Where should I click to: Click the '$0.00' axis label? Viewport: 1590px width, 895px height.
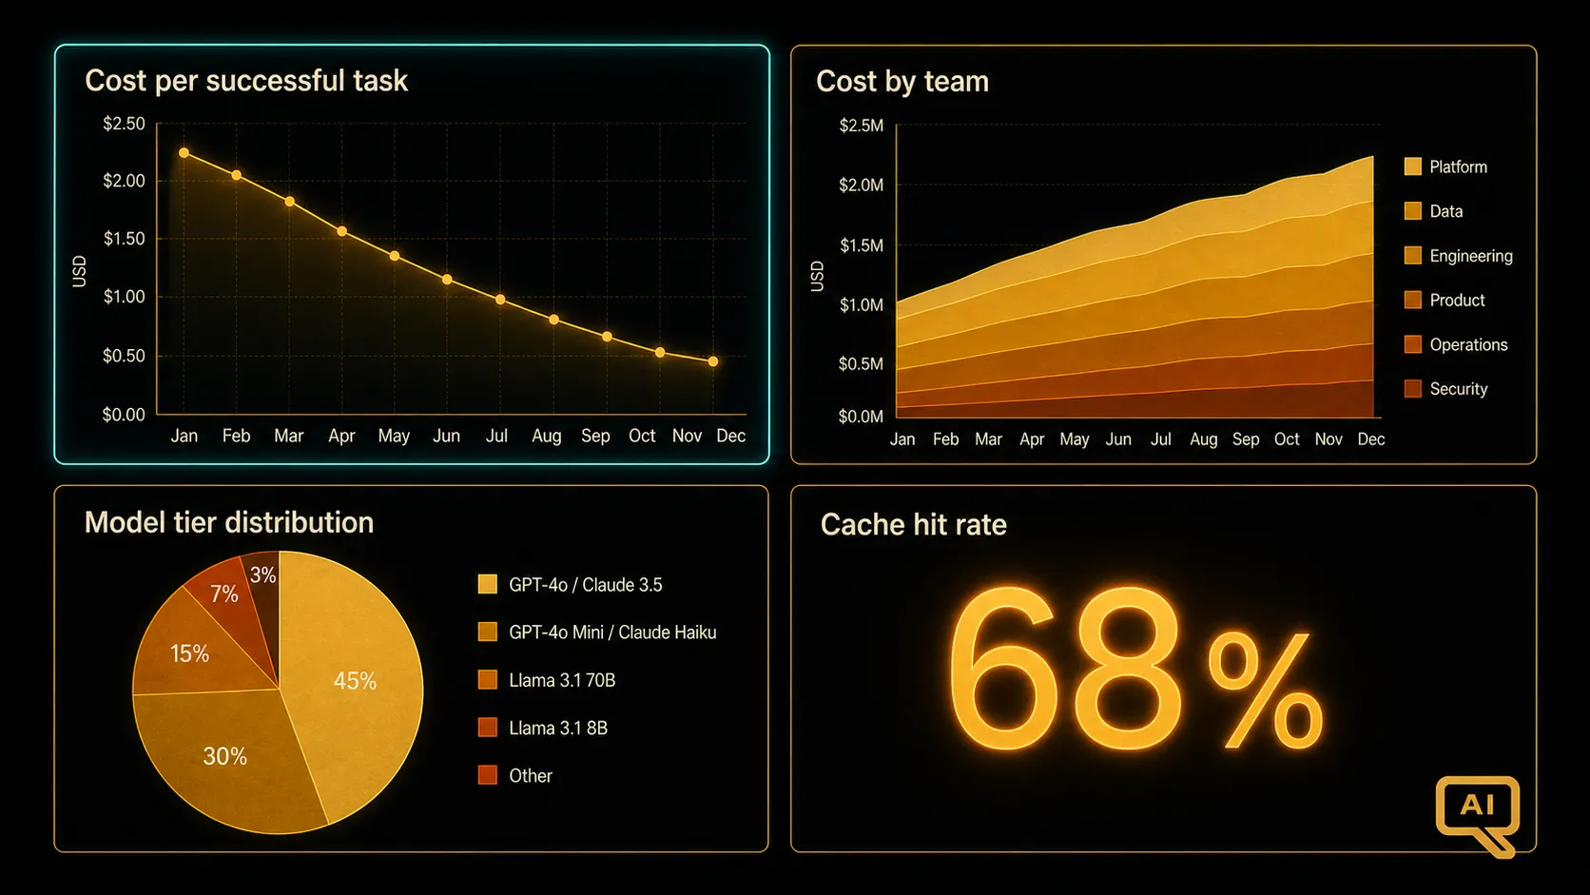coord(124,415)
